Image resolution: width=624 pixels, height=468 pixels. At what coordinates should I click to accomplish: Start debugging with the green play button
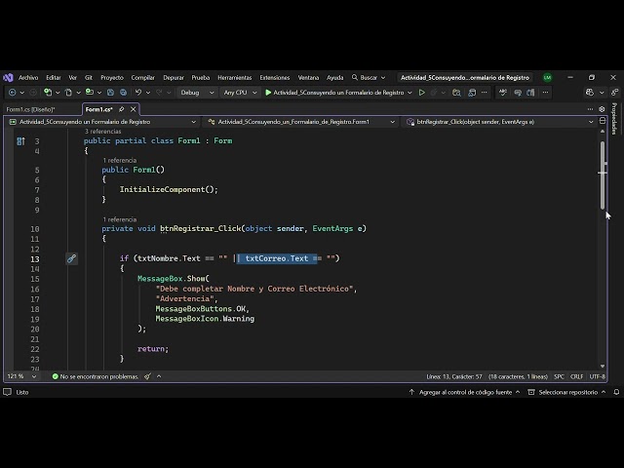268,93
